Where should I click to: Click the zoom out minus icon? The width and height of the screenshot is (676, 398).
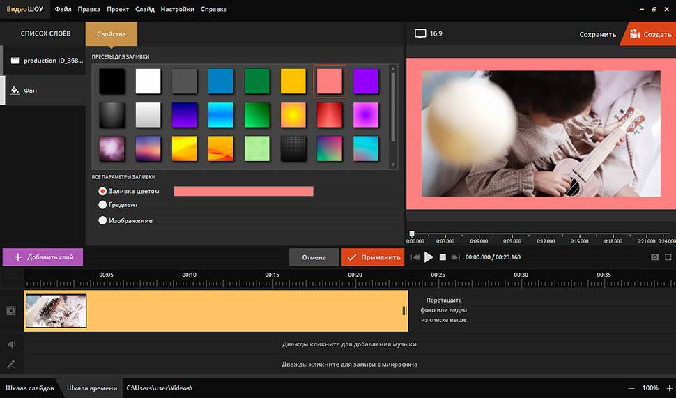click(631, 388)
